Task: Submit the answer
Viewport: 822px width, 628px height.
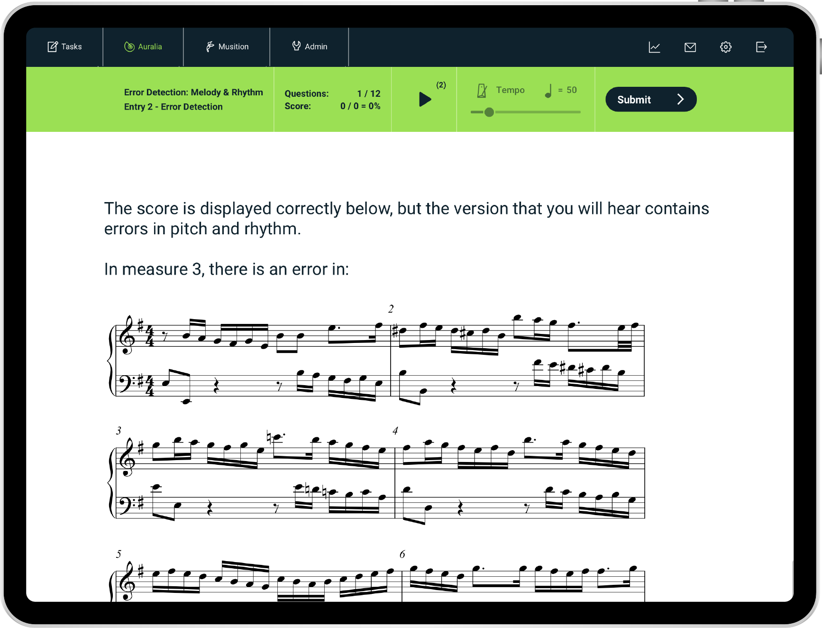Action: (x=650, y=99)
